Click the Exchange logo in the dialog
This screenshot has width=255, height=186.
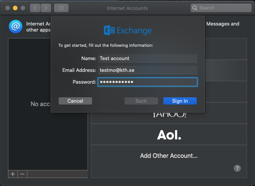click(x=127, y=30)
